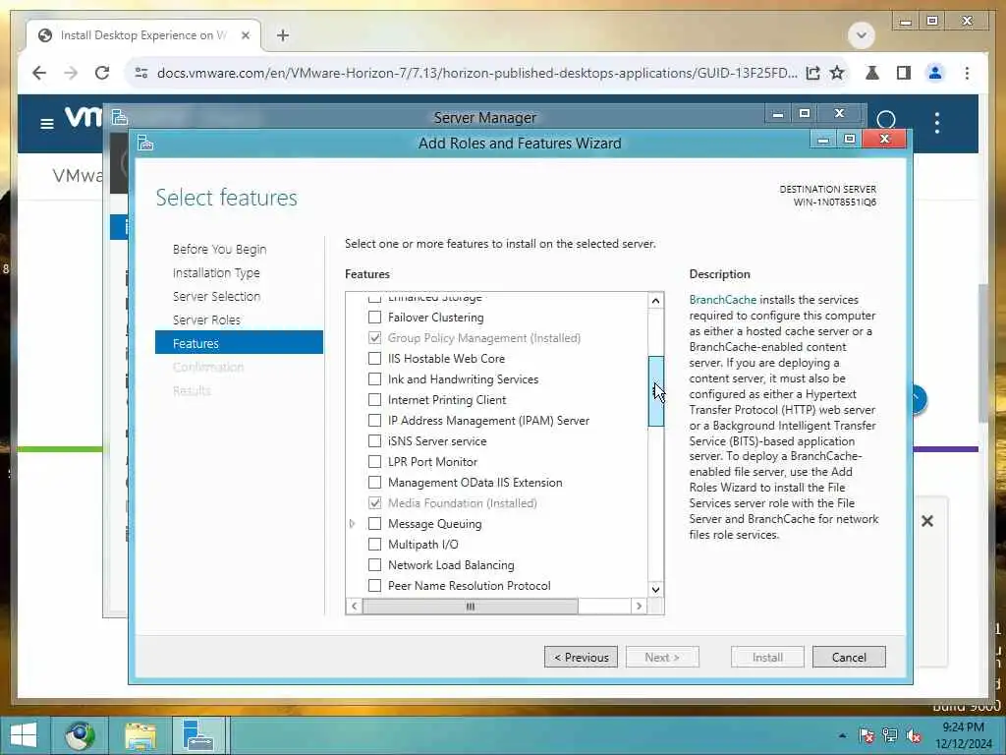
Task: Show hidden system tray icons
Action: pos(842,735)
